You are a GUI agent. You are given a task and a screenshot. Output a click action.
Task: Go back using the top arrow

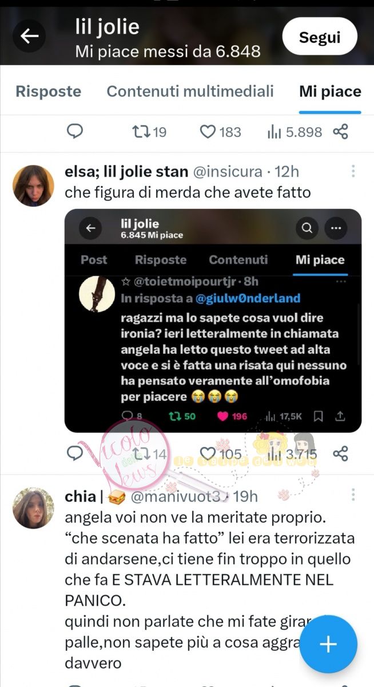coord(29,37)
